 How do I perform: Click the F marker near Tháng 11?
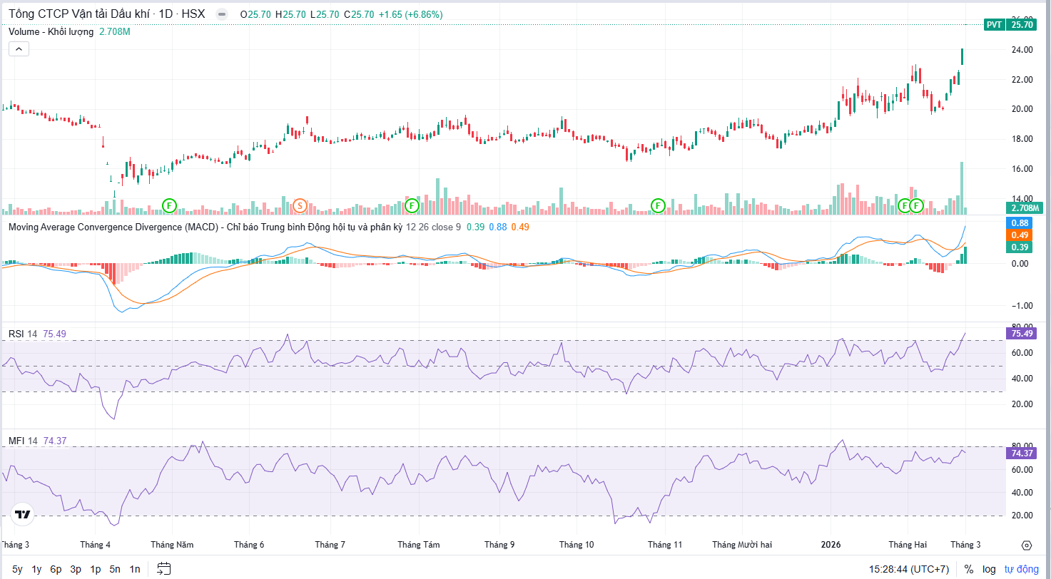pyautogui.click(x=657, y=206)
